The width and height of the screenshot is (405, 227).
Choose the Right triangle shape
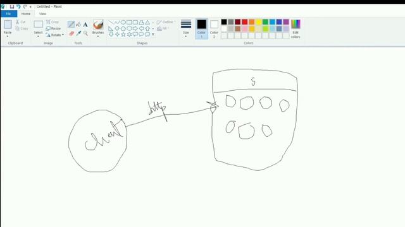(x=111, y=28)
